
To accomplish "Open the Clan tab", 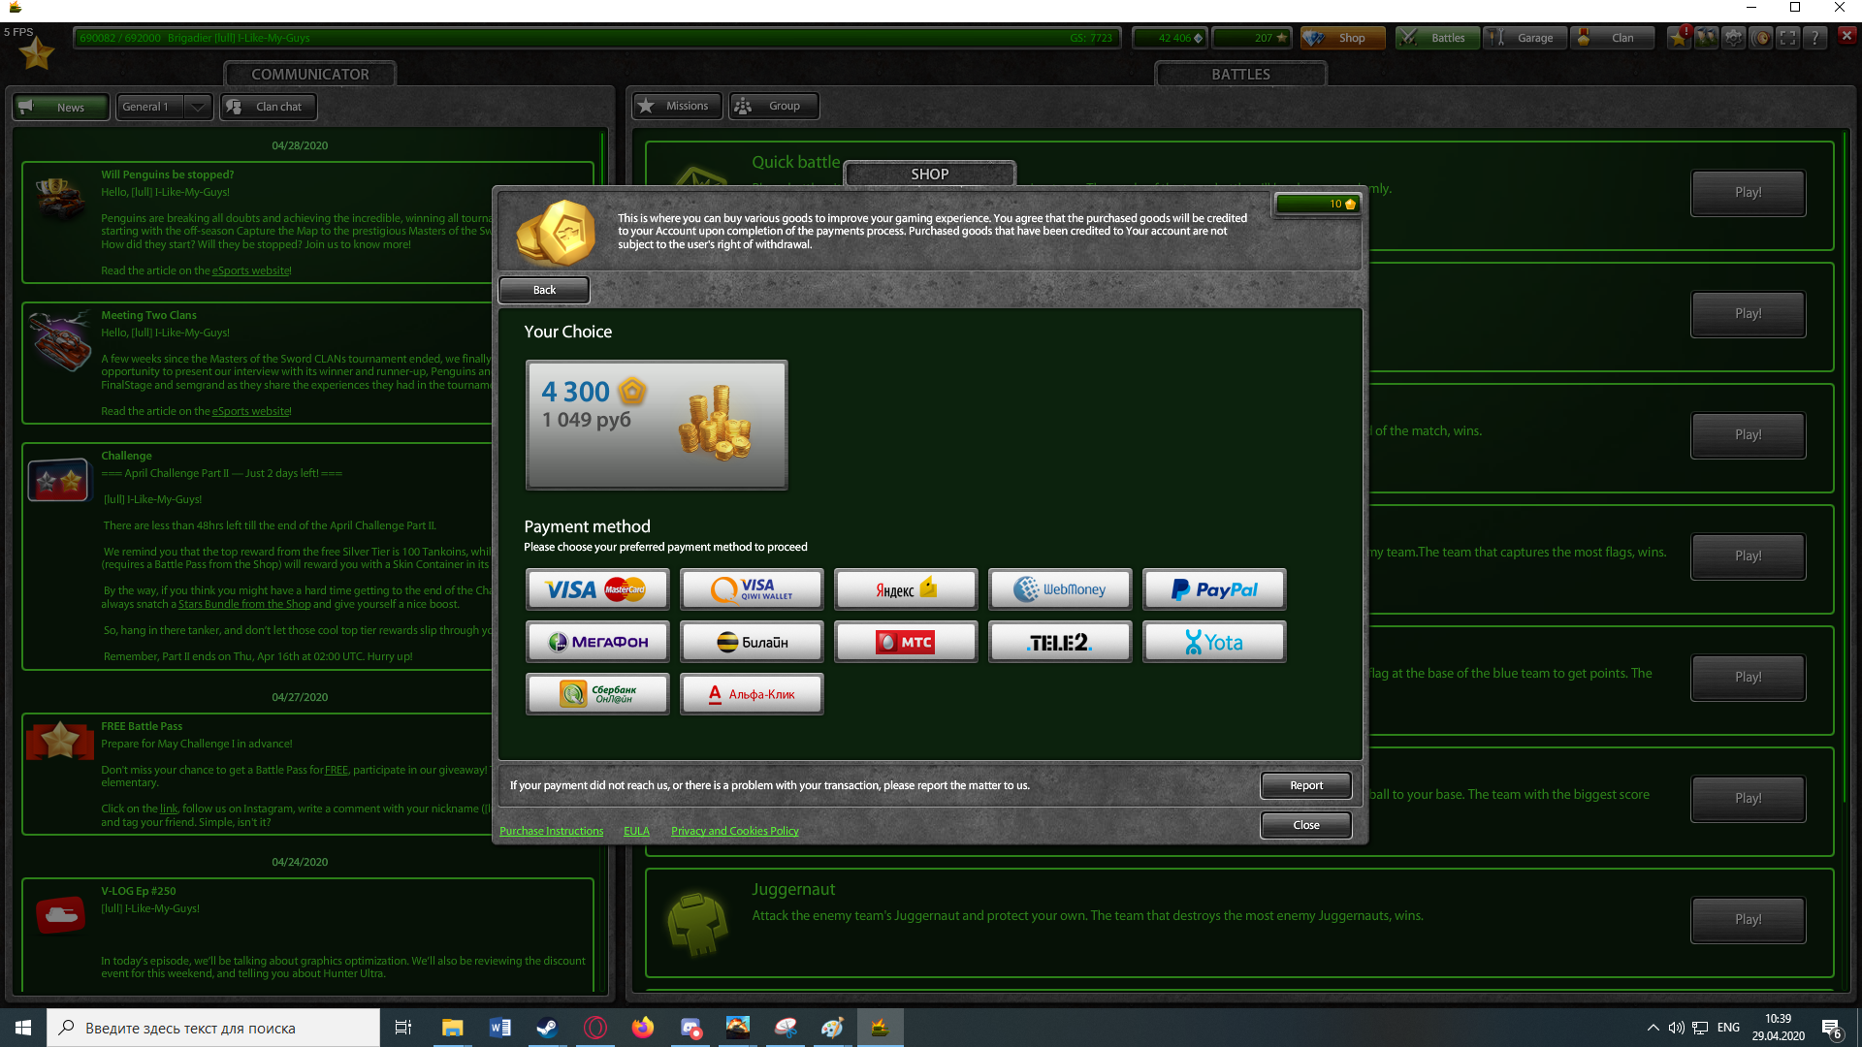I will [x=1612, y=38].
